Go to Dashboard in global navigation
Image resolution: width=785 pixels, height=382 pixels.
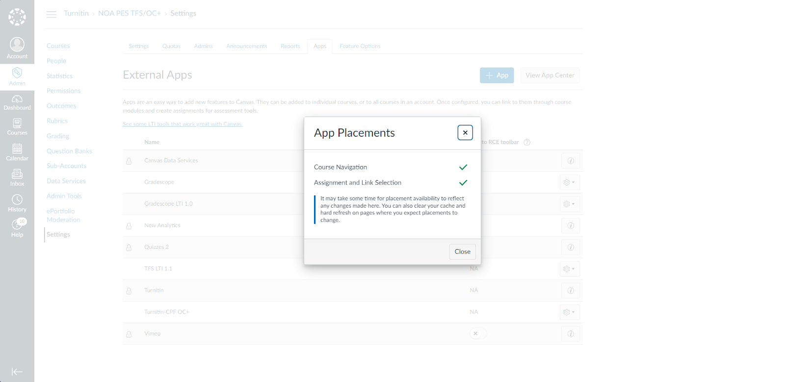(x=17, y=103)
